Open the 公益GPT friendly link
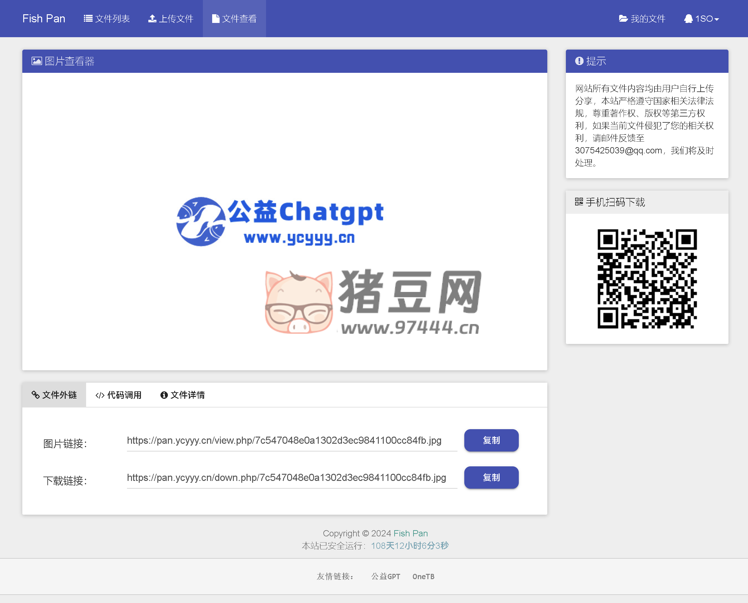 (386, 577)
